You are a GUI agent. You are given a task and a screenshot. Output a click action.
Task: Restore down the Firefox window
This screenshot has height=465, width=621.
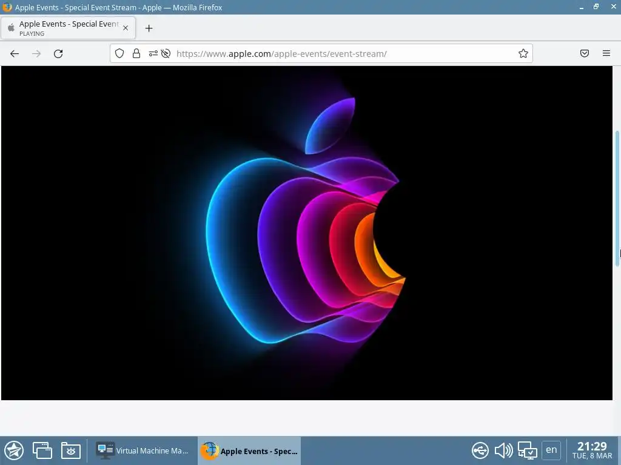click(x=596, y=7)
